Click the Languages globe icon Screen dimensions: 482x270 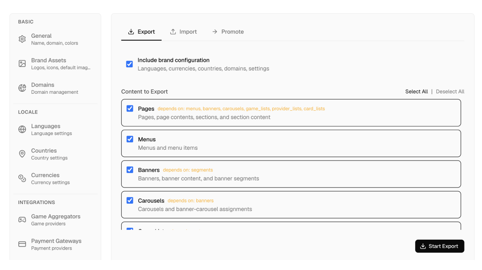click(x=22, y=129)
